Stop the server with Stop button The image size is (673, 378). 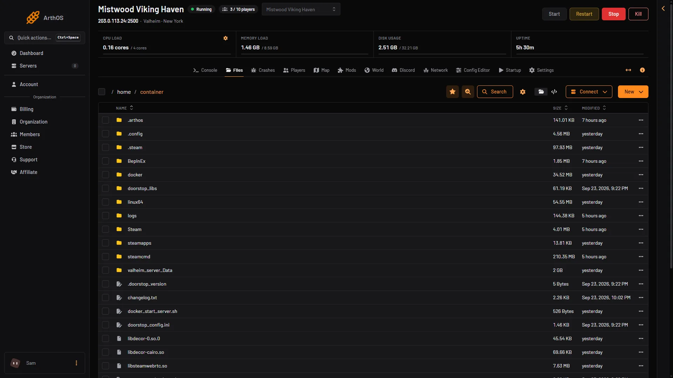point(613,14)
